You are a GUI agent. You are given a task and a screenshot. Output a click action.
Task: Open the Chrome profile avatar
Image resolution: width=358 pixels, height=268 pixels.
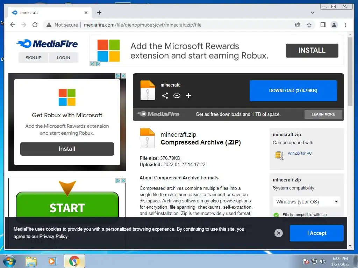334,25
